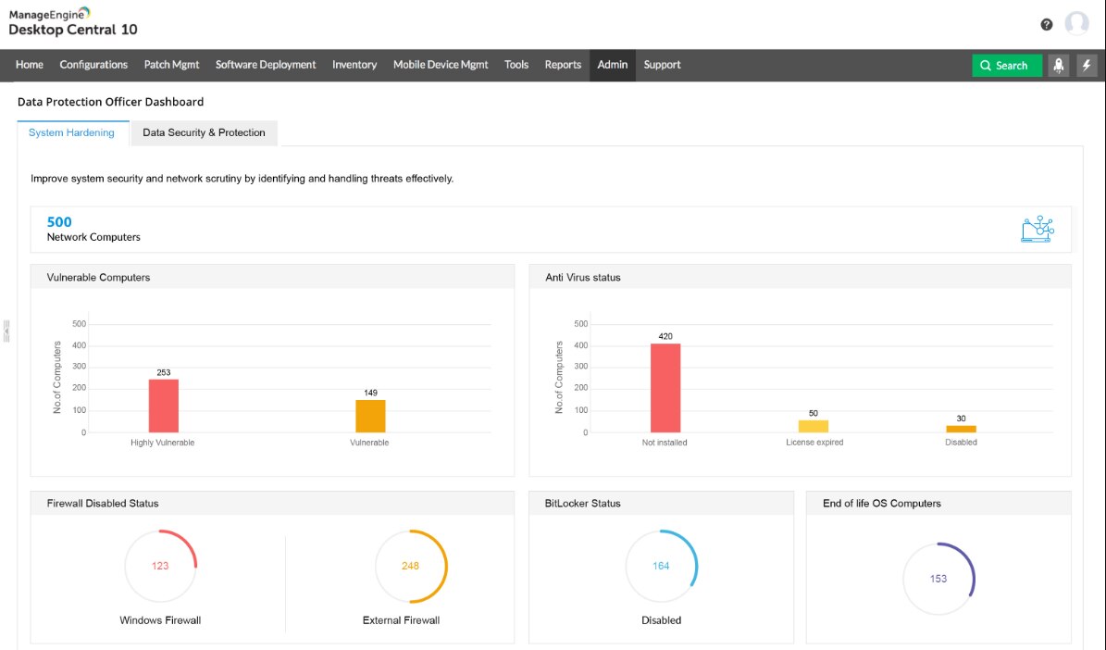1106x650 pixels.
Task: Open the Patch Mgmt menu
Action: [x=171, y=65]
